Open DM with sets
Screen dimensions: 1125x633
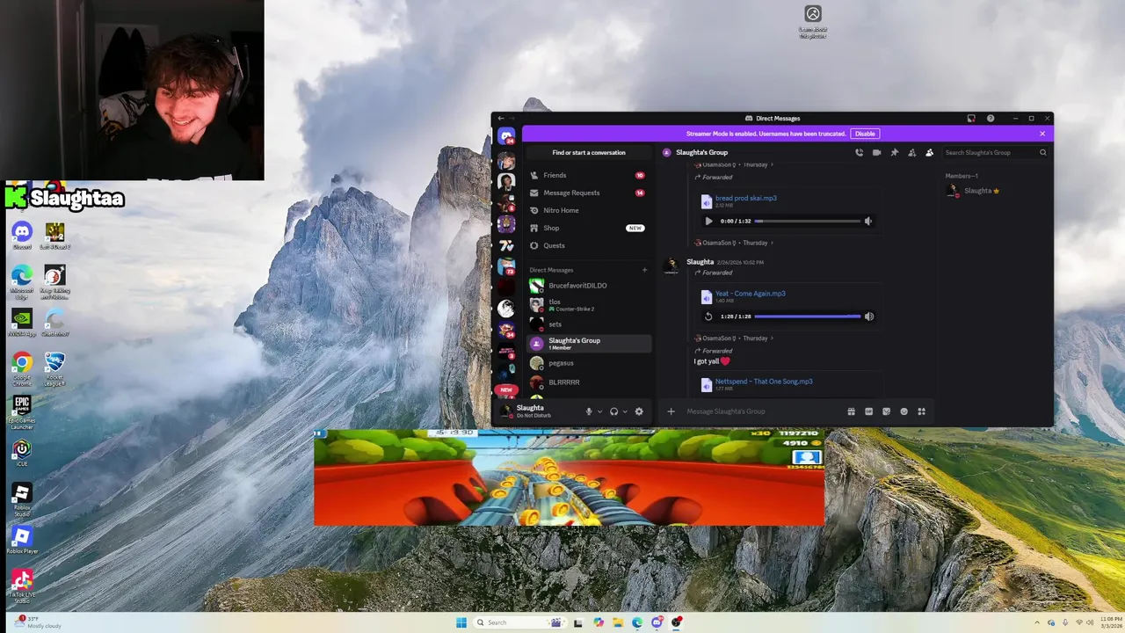(x=589, y=324)
